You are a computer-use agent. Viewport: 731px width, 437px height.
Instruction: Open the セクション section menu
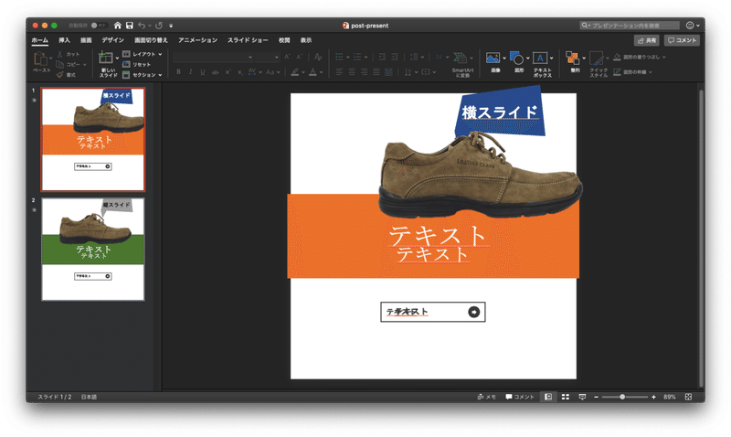(x=143, y=75)
